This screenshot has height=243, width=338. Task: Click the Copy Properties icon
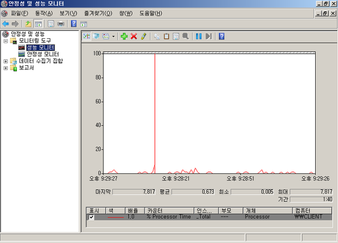point(157,36)
